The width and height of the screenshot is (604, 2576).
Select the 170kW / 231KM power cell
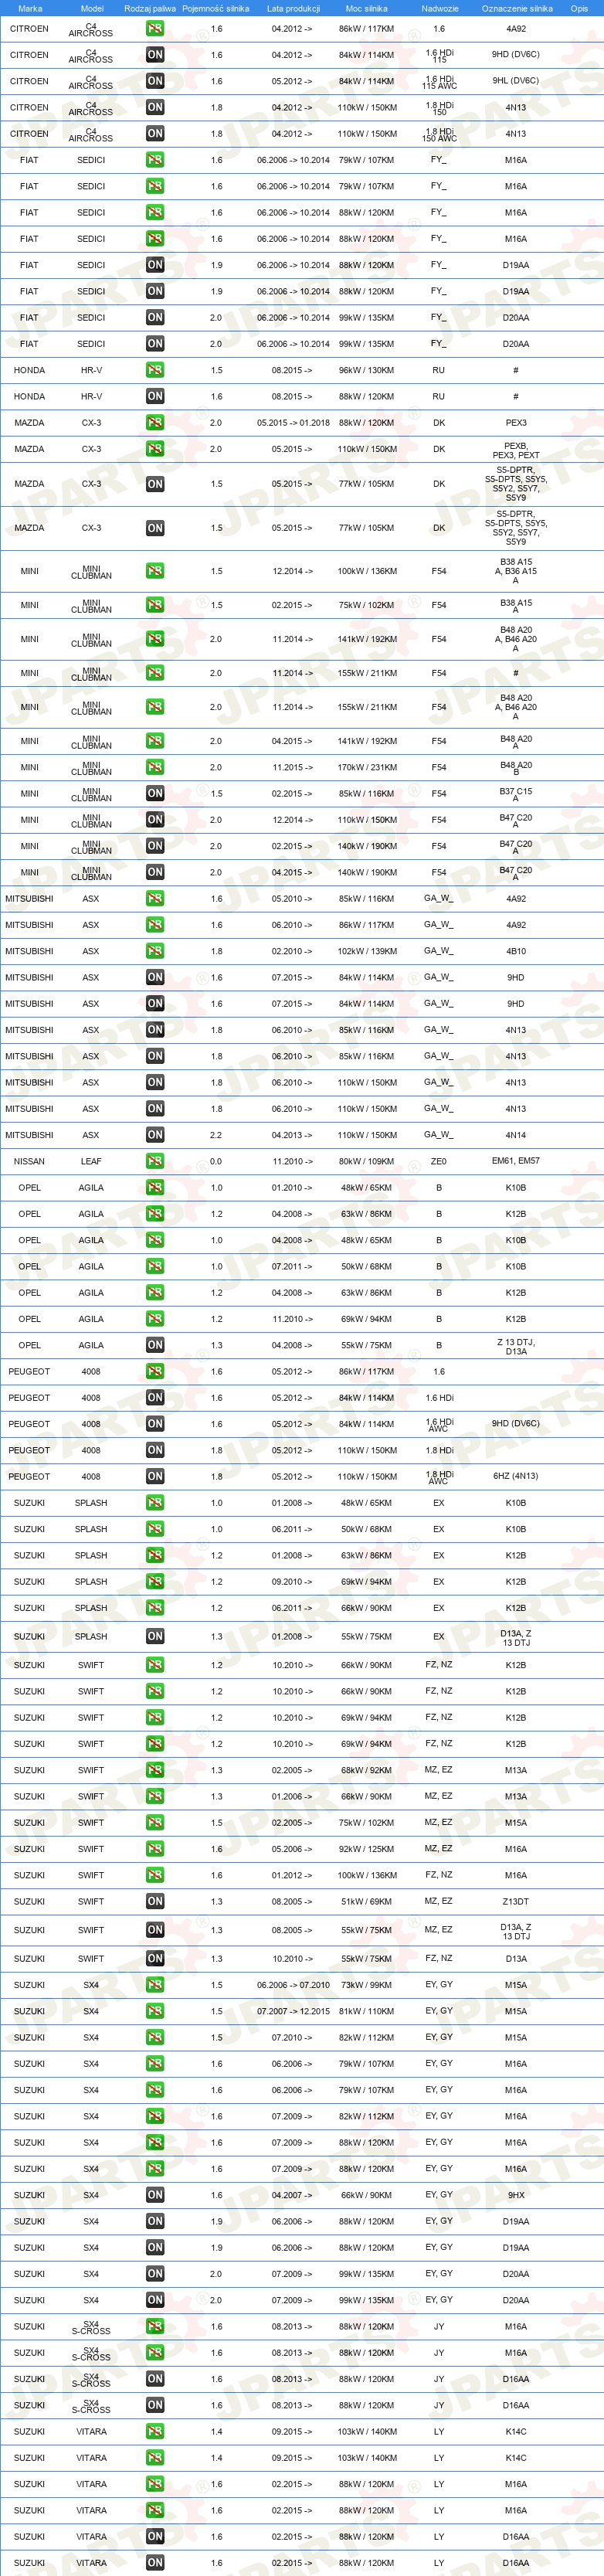367,767
